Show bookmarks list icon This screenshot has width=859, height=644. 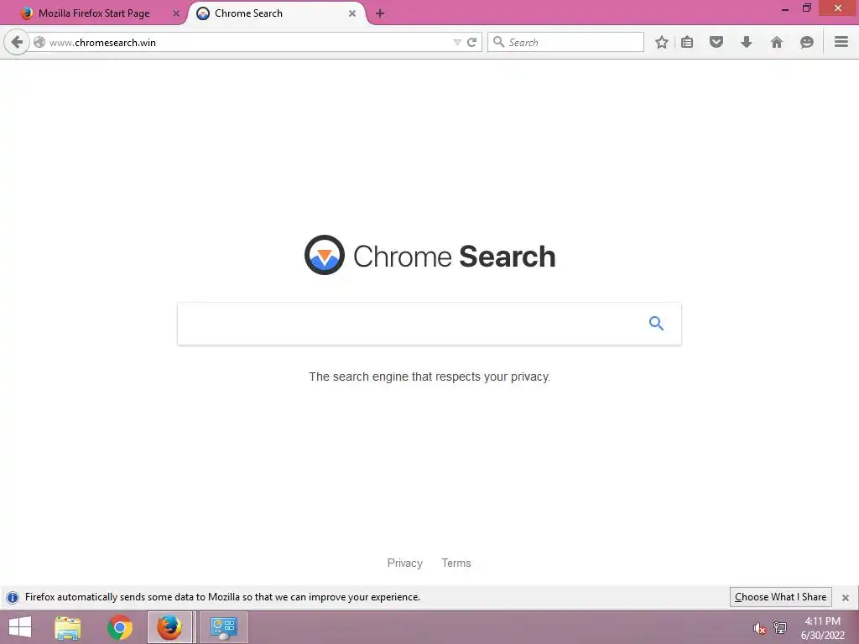(x=687, y=42)
